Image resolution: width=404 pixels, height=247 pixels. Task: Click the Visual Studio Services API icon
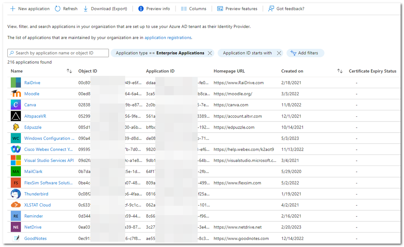pos(16,161)
